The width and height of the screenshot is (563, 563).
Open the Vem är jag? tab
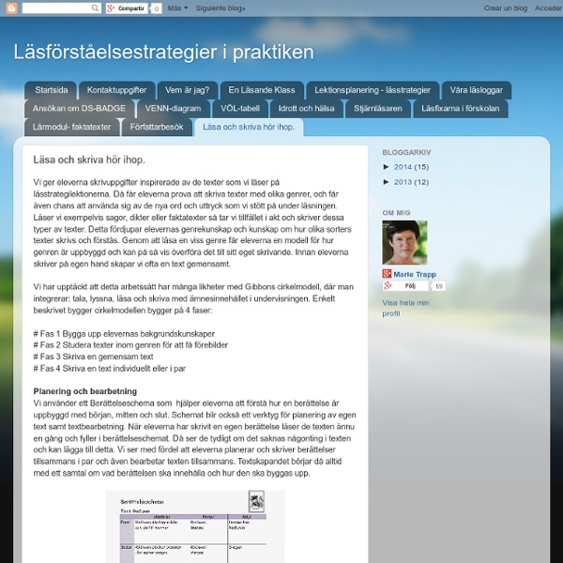(187, 90)
